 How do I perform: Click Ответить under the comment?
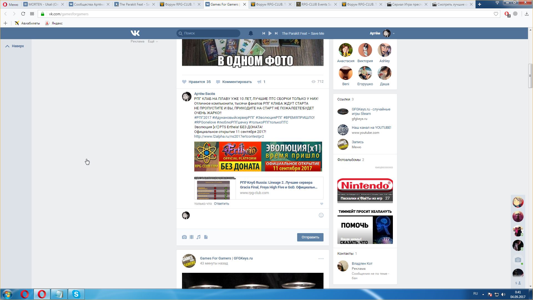(x=221, y=204)
